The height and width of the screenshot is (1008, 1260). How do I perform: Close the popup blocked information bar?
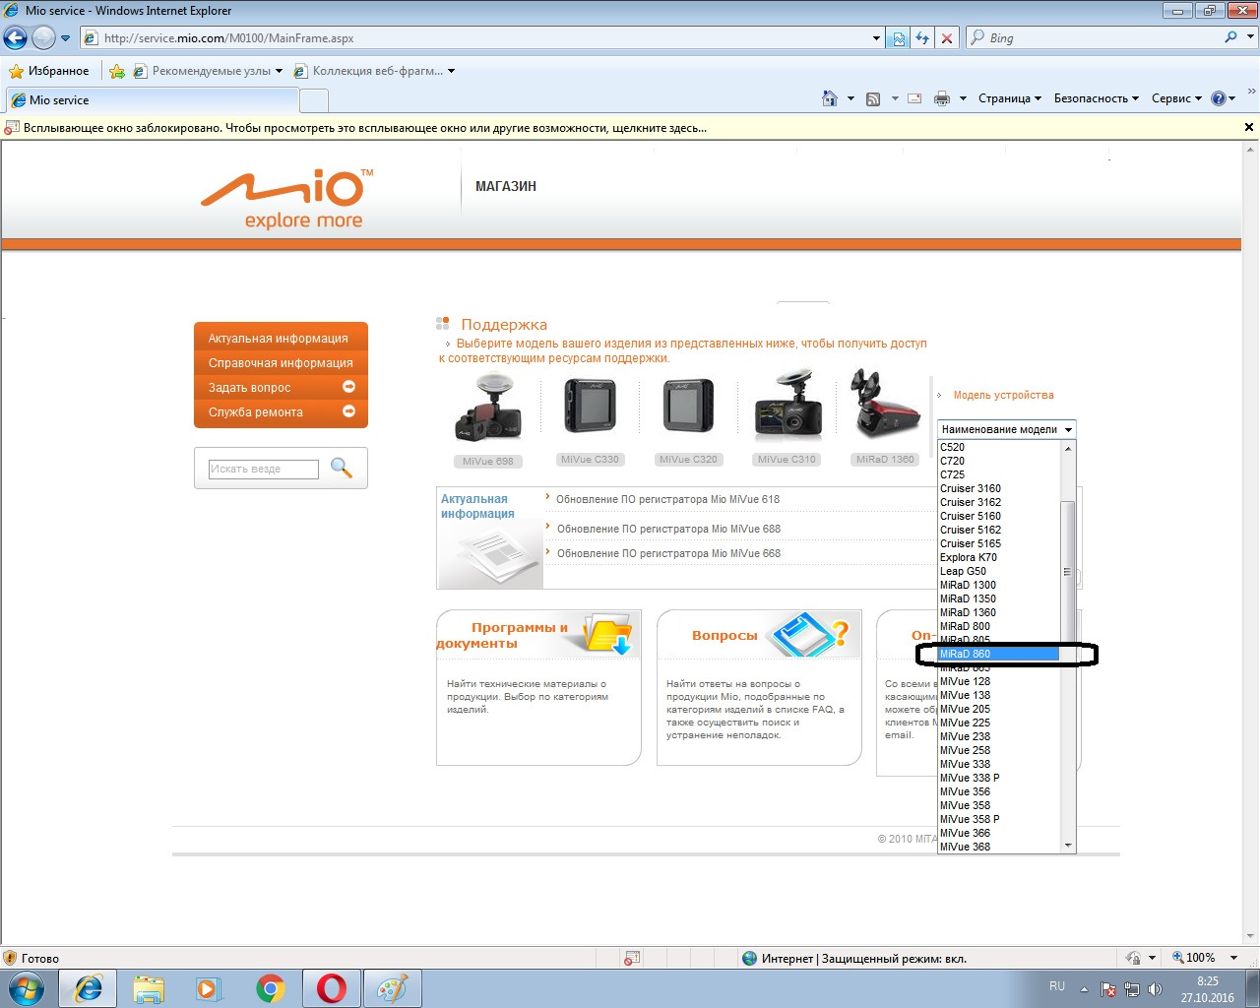click(1249, 127)
